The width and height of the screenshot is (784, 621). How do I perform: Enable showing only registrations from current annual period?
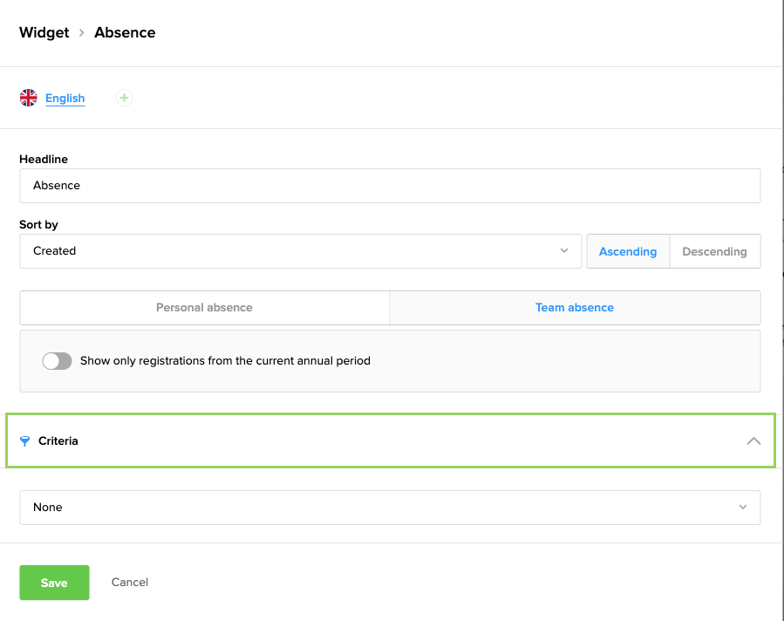pos(57,360)
